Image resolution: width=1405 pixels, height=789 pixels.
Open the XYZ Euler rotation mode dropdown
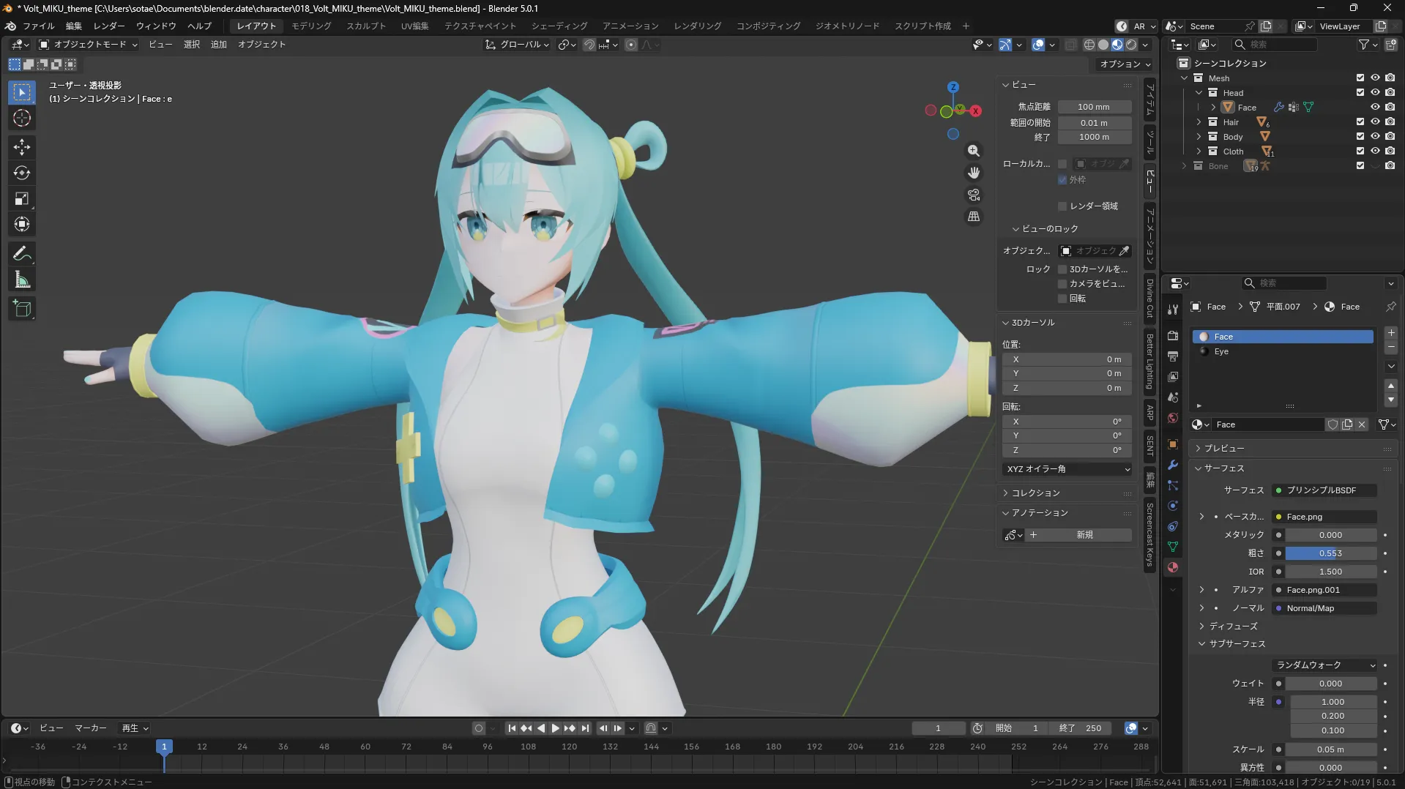tap(1067, 469)
